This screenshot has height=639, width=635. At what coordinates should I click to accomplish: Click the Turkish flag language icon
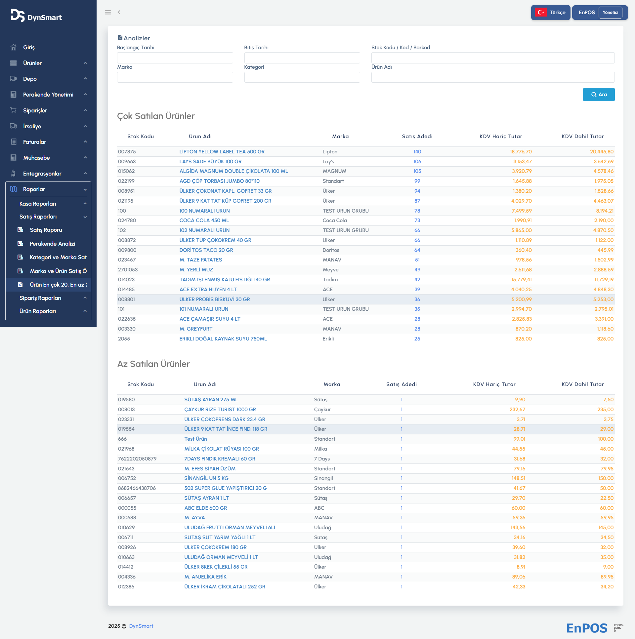541,13
